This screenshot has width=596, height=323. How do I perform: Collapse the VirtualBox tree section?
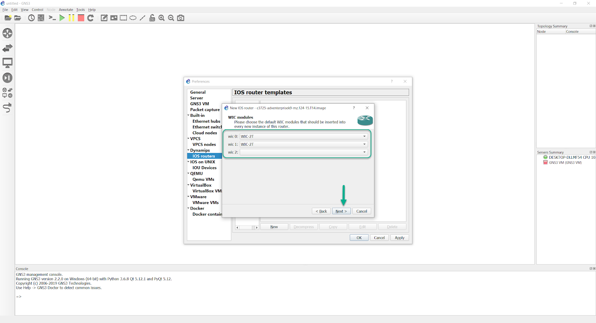tap(188, 185)
